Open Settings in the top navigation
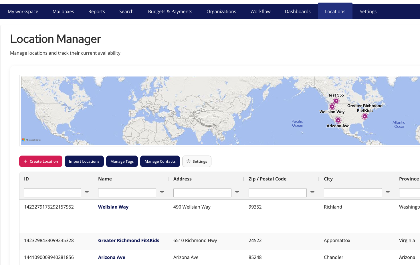Image resolution: width=420 pixels, height=265 pixels. click(368, 11)
